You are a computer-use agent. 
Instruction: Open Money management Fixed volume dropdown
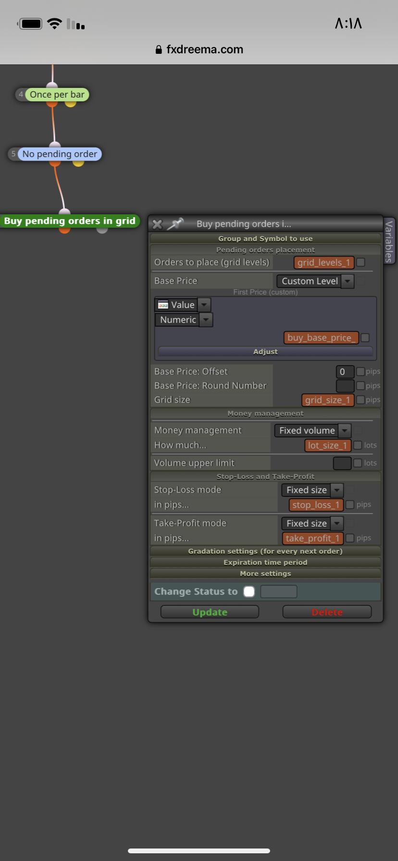pos(312,430)
